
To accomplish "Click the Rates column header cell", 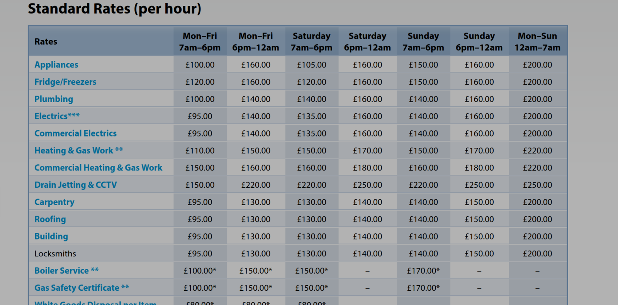I will click(x=46, y=42).
